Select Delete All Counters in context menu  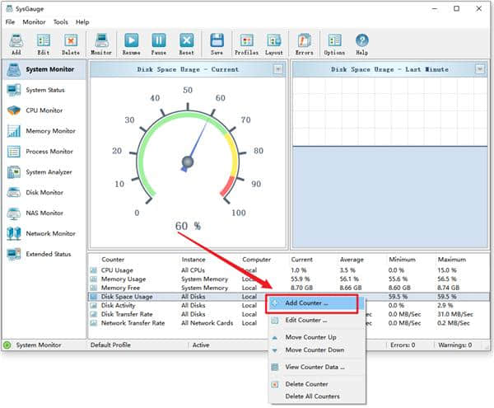pos(312,396)
